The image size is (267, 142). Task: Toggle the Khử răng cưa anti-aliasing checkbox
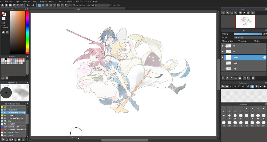pos(74,5)
